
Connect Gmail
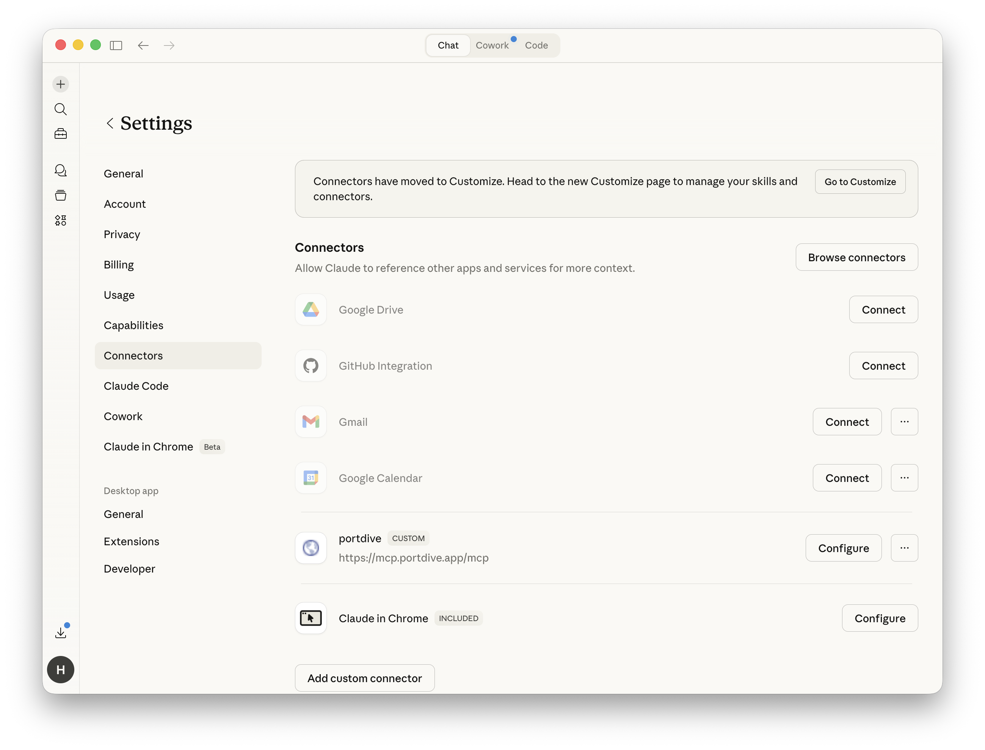click(x=847, y=422)
